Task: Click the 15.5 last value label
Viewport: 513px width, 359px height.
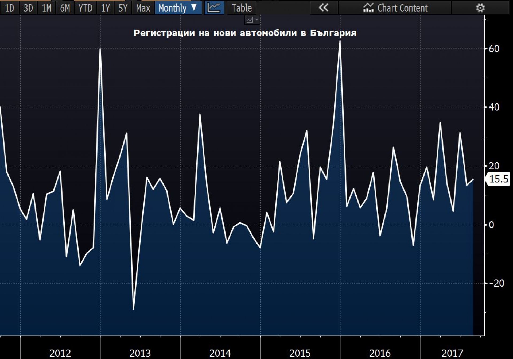Action: (x=499, y=179)
